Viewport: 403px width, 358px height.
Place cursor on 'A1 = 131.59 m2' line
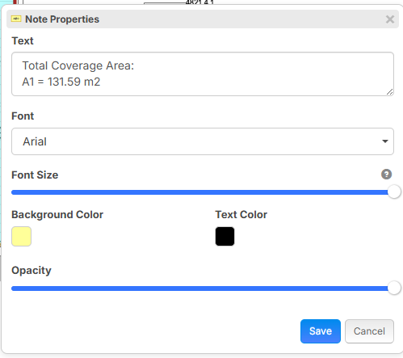point(61,82)
